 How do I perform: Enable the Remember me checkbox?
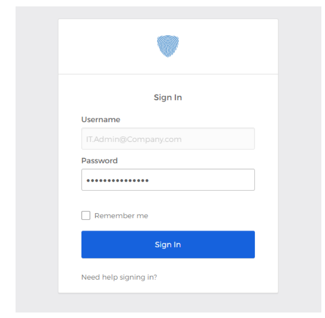(x=86, y=216)
